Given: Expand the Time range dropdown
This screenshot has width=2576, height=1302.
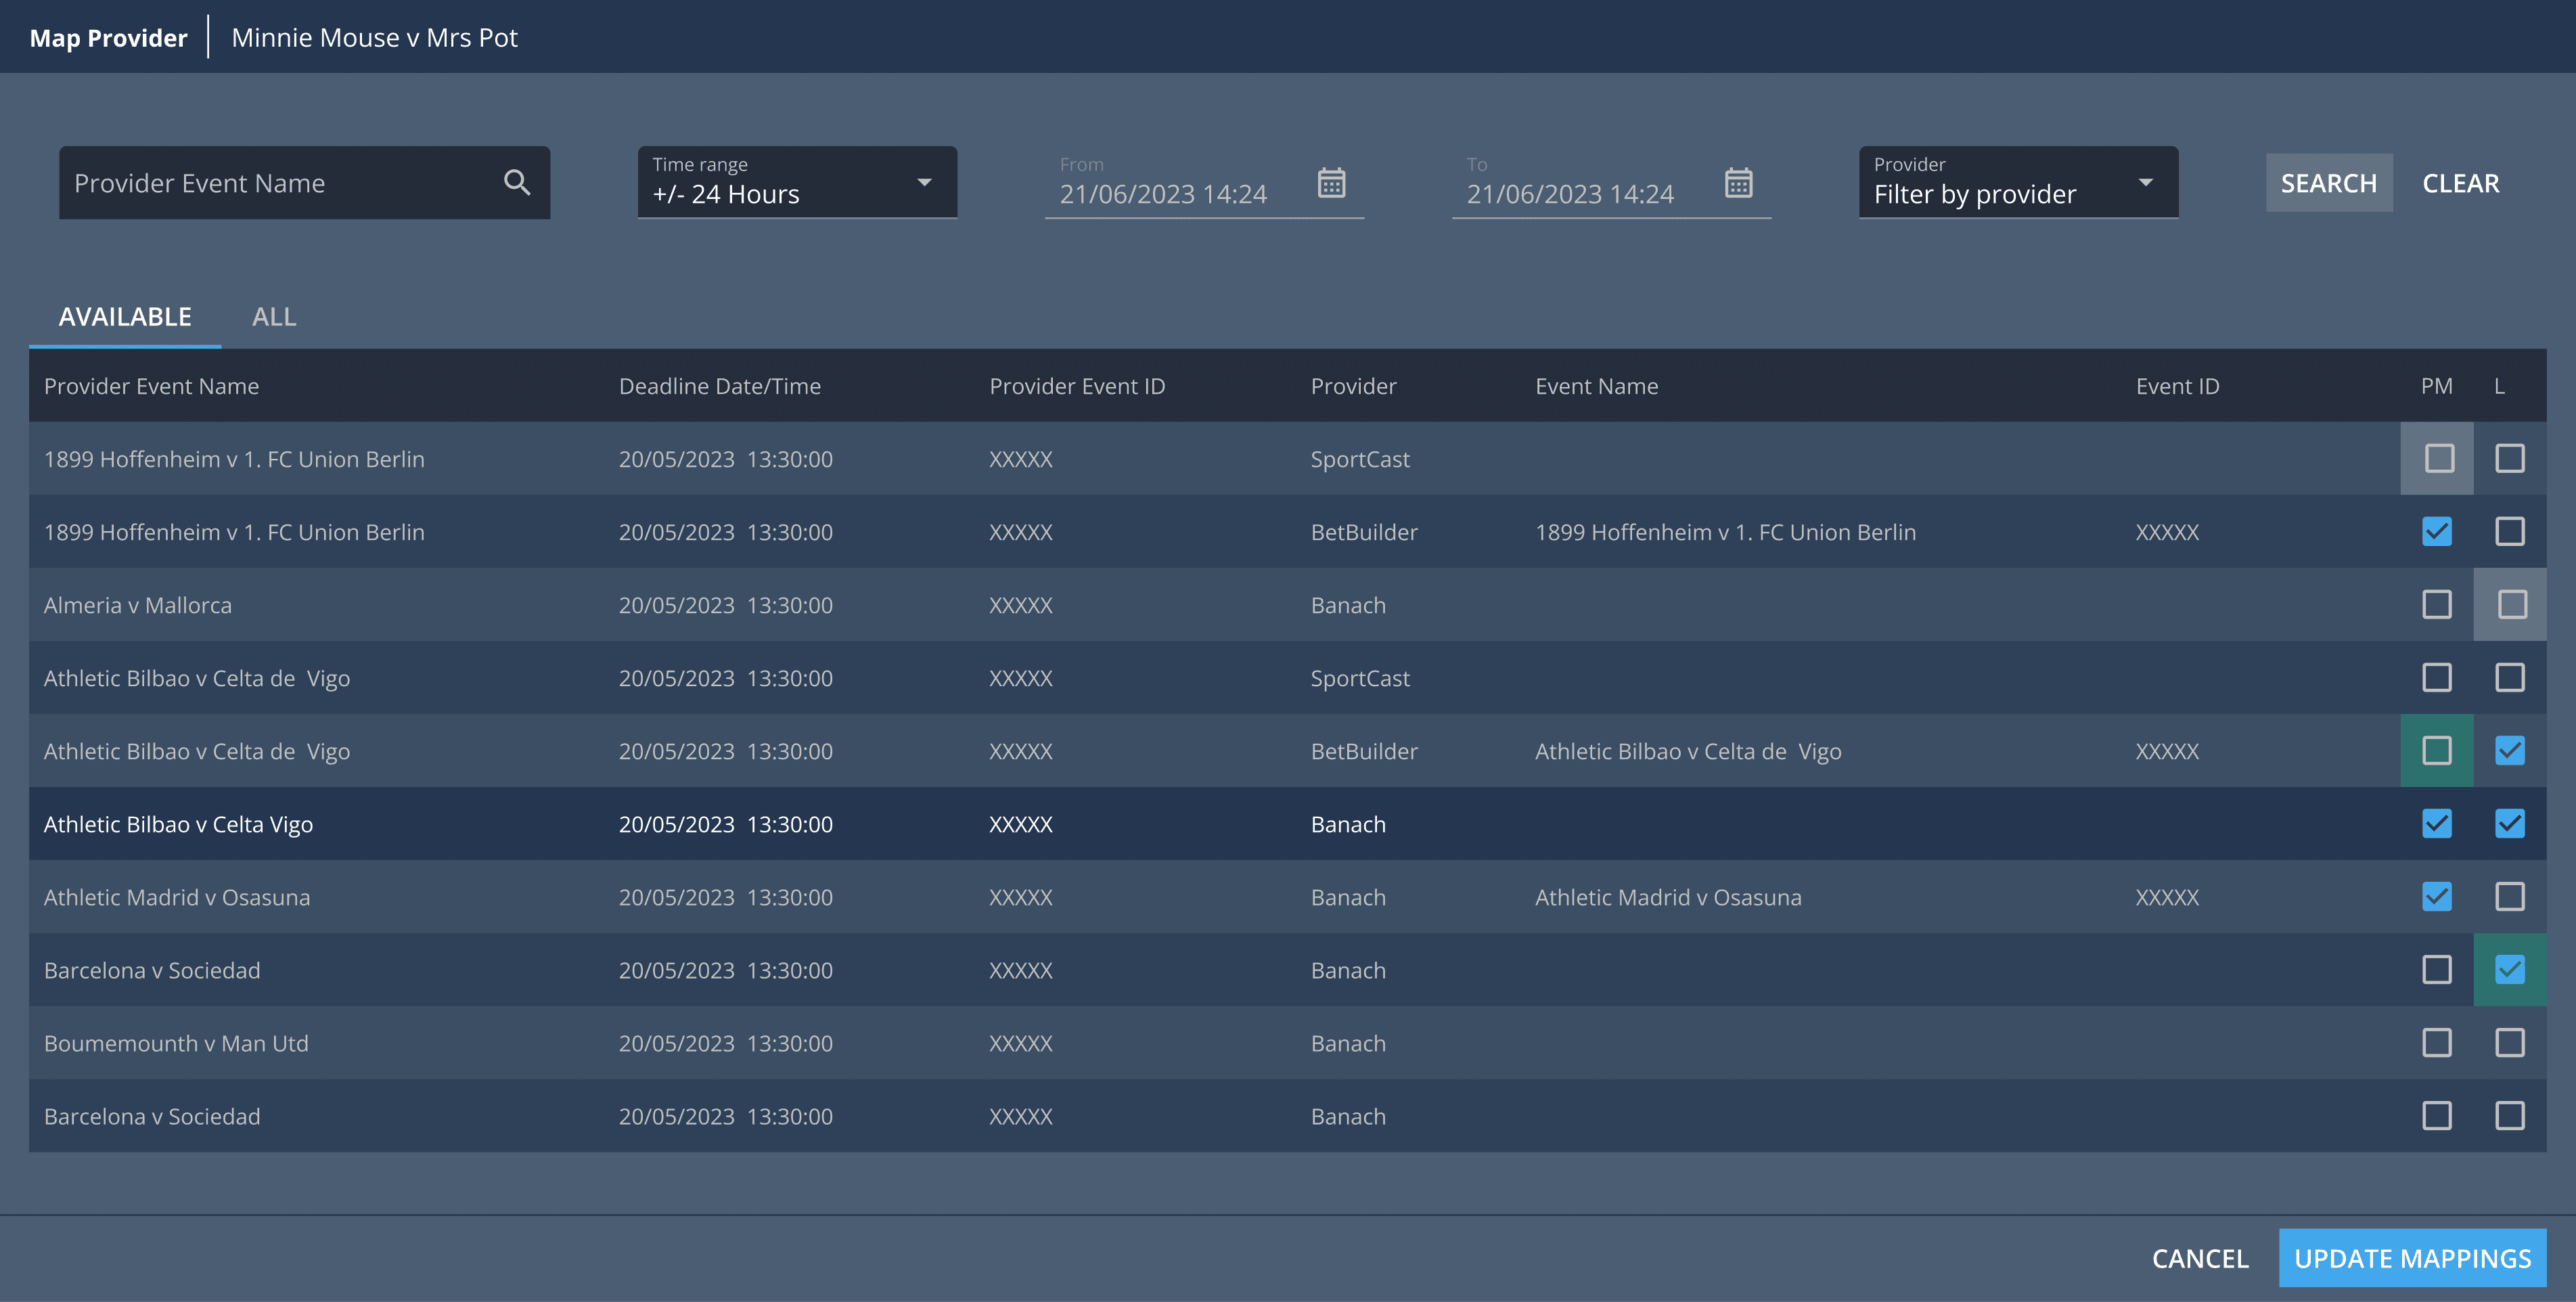Looking at the screenshot, I should 796,183.
